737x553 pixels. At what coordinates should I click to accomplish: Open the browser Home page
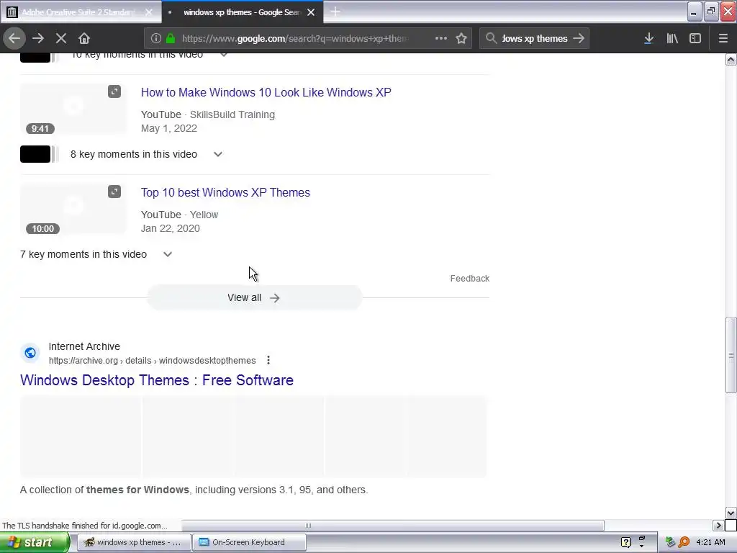(84, 38)
